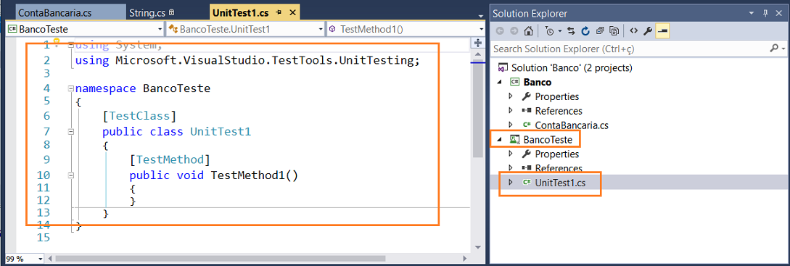This screenshot has width=790, height=266.
Task: Click the Collapse All icon
Action: tap(599, 31)
